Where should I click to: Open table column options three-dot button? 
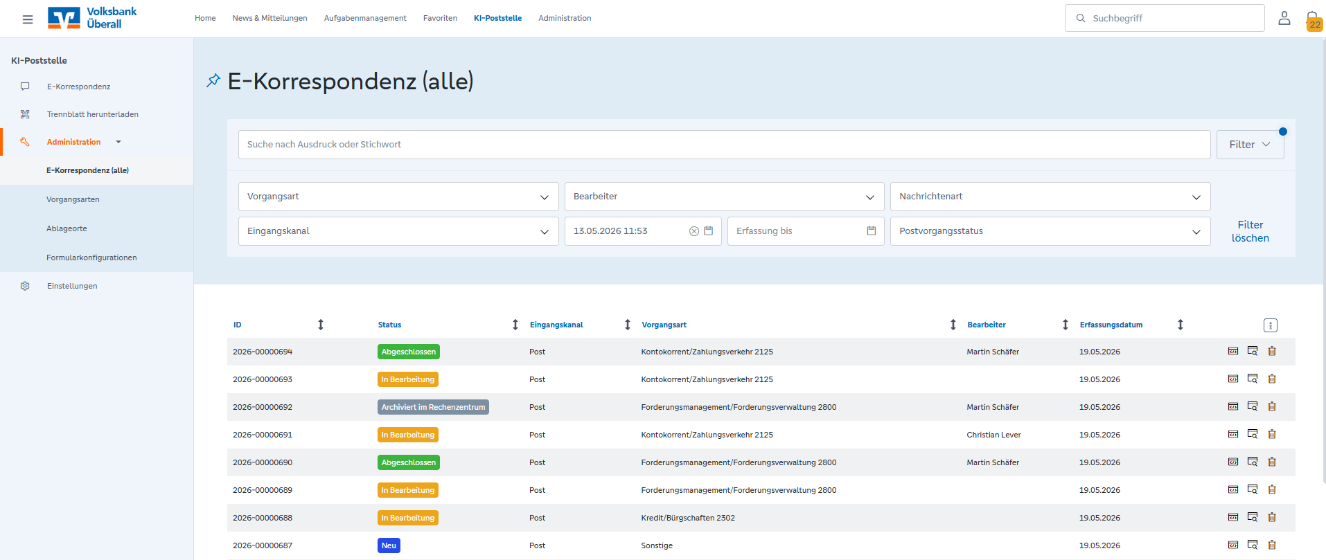tap(1270, 325)
